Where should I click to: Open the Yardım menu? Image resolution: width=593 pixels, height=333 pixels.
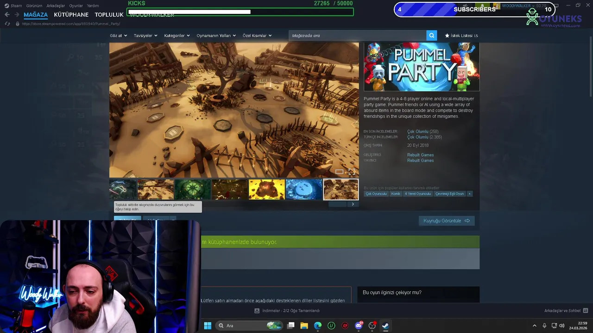point(93,6)
